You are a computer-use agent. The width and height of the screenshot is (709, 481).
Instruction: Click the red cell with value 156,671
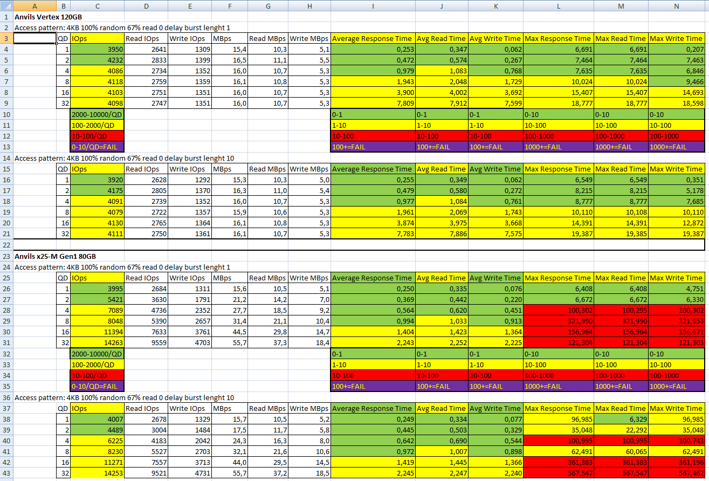pos(676,332)
